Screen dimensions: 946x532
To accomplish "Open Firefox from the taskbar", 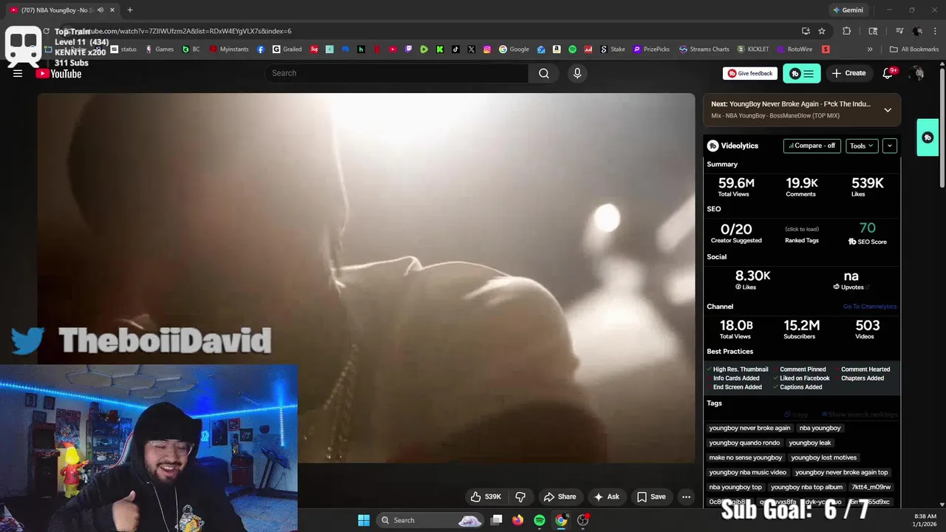I will 518,520.
